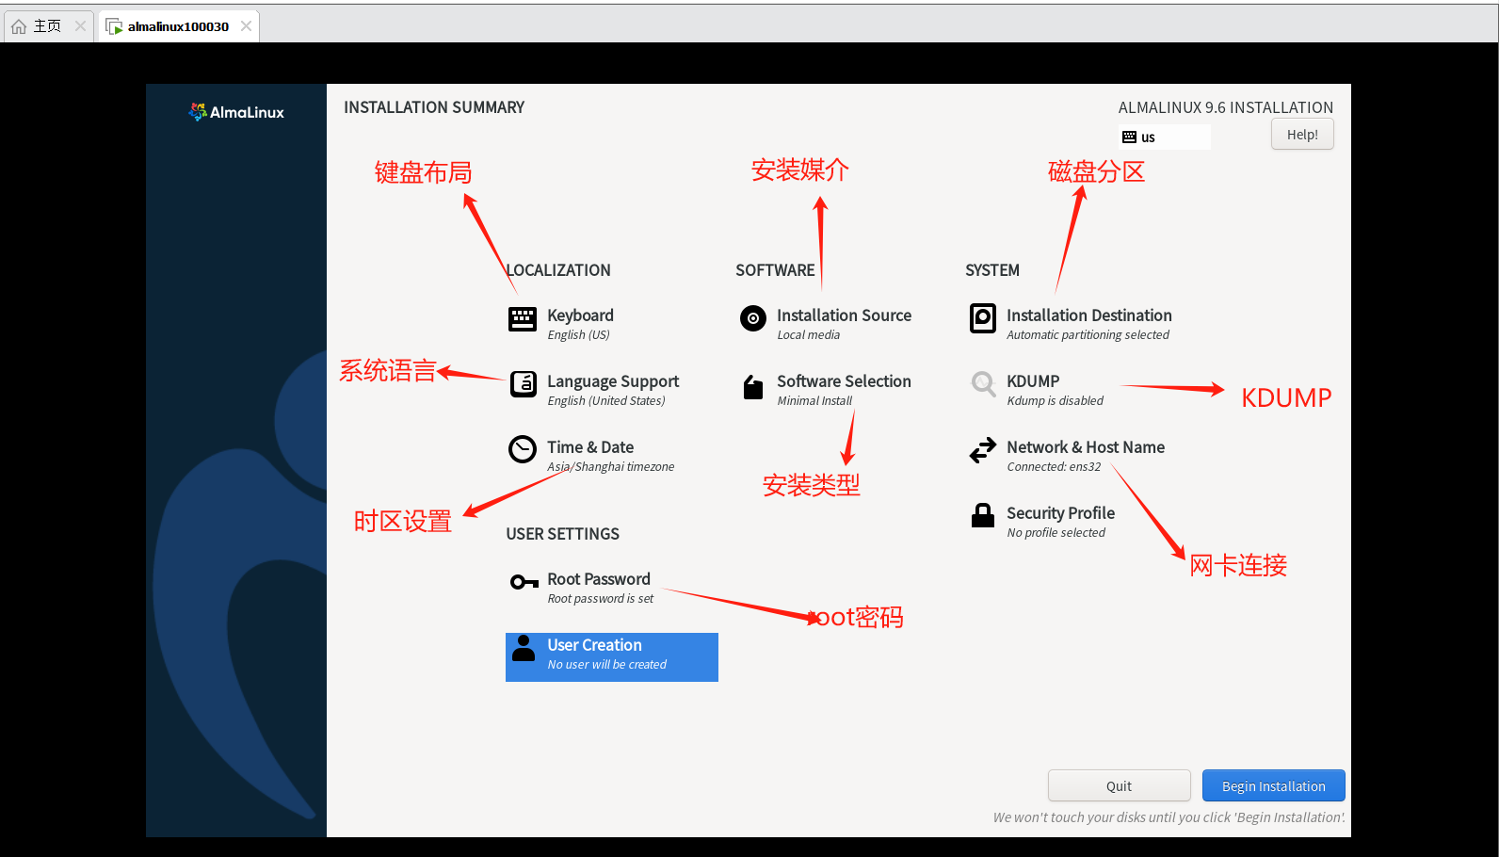Click the Help! button
1499x857 pixels.
click(1302, 134)
